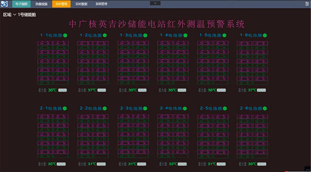Screen dimensions: 311x172
Task: Select the 1-6电池簇 label
Action: [x=251, y=36]
